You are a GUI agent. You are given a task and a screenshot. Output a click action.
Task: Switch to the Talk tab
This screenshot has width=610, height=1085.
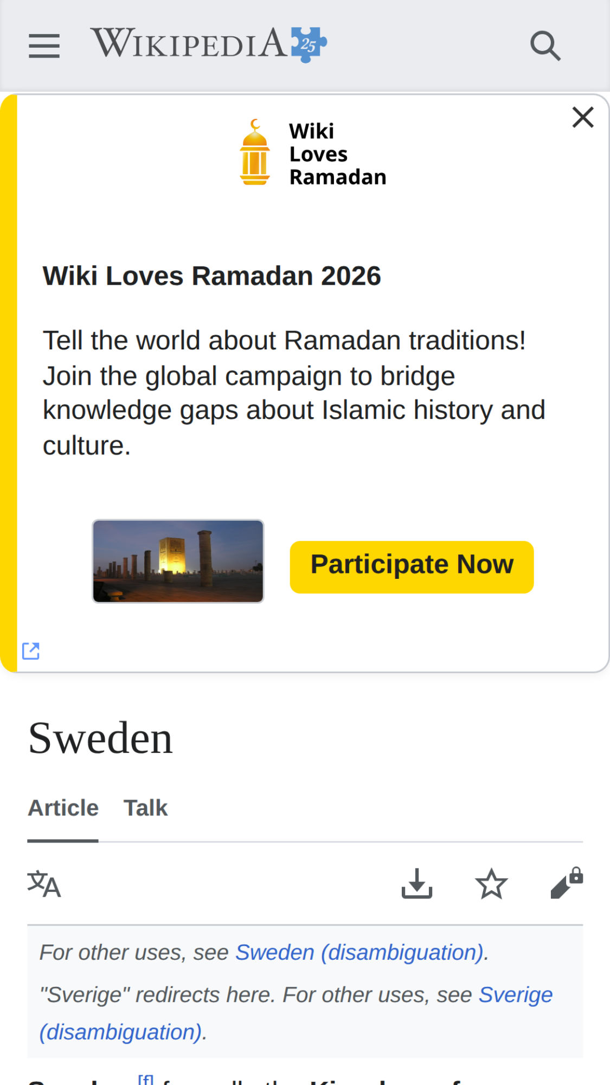[145, 808]
